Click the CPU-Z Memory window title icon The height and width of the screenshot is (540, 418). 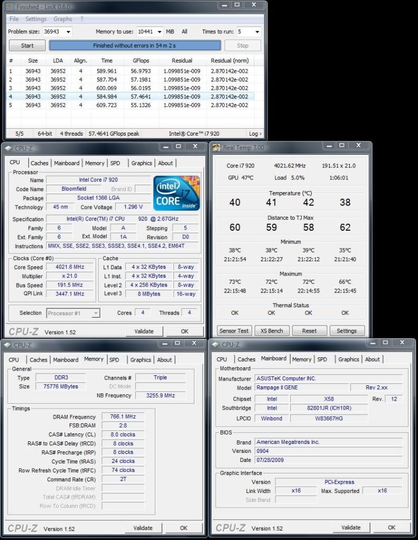pyautogui.click(x=8, y=345)
